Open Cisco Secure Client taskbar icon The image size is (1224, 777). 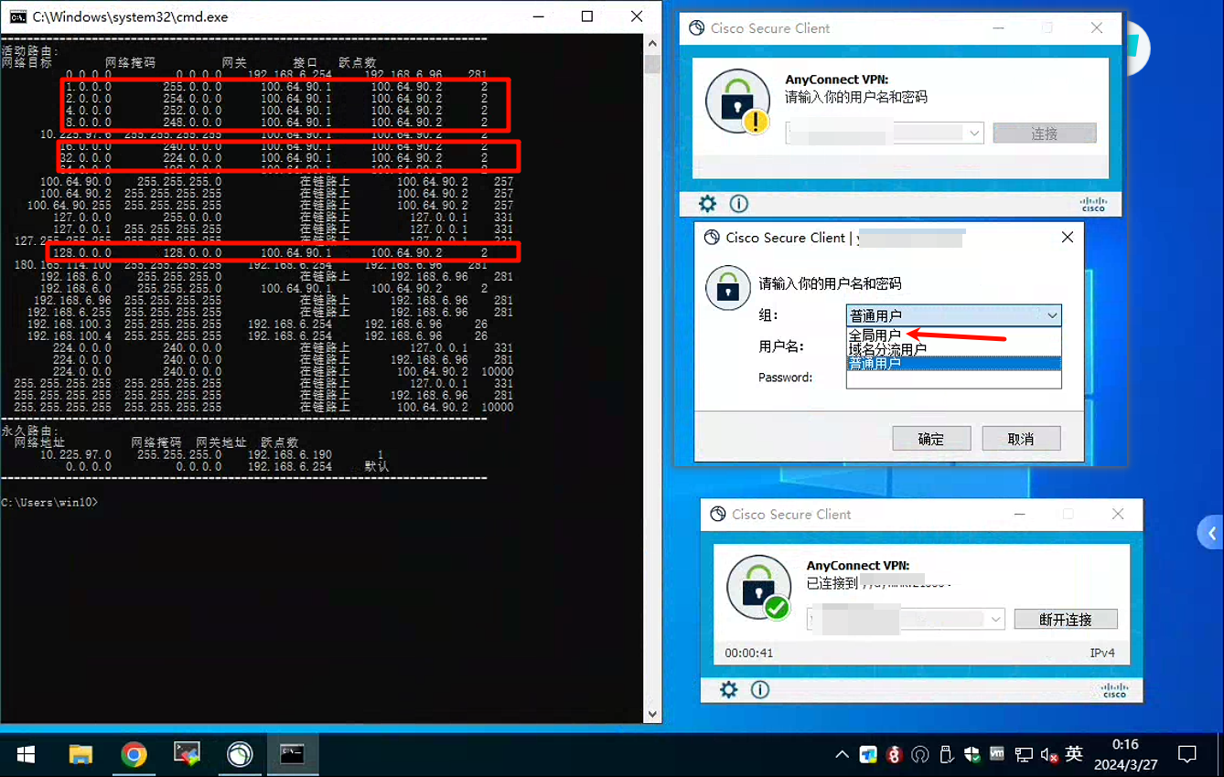tap(240, 754)
